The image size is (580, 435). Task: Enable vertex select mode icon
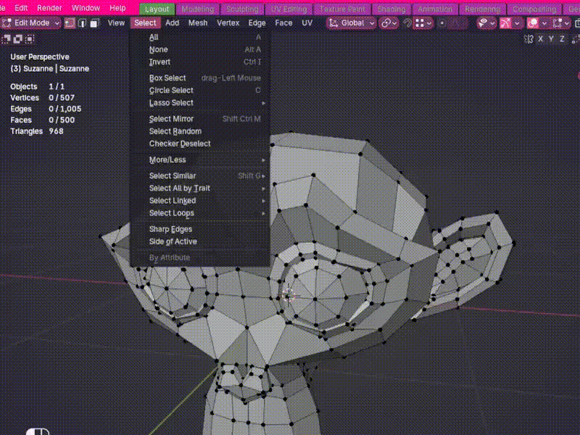click(70, 23)
